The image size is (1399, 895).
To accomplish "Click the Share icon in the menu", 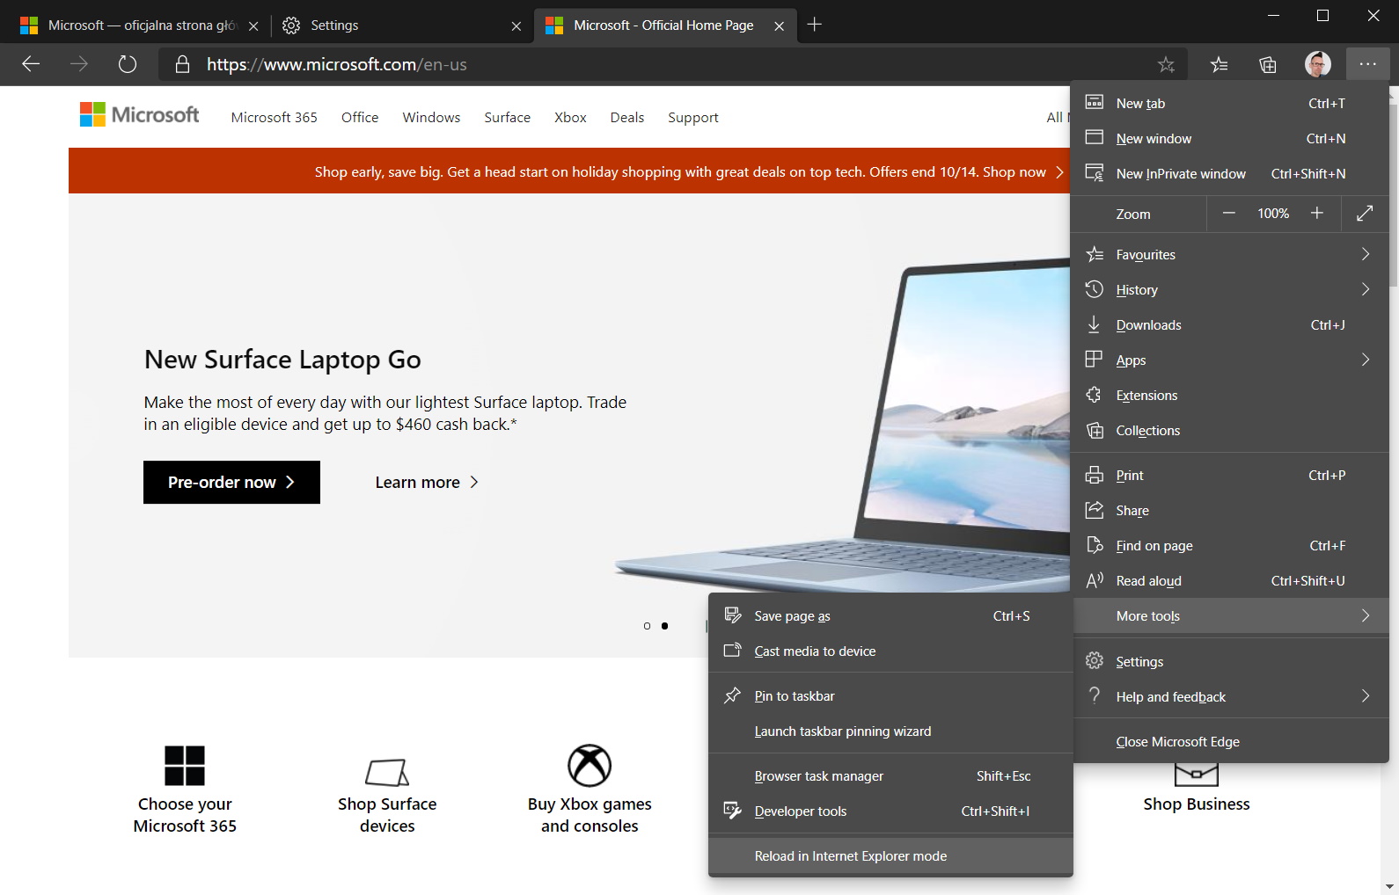I will point(1095,511).
